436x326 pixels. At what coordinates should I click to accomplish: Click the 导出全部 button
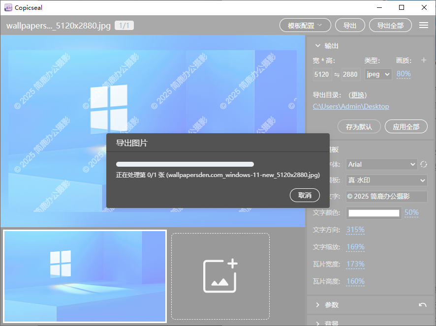point(390,26)
